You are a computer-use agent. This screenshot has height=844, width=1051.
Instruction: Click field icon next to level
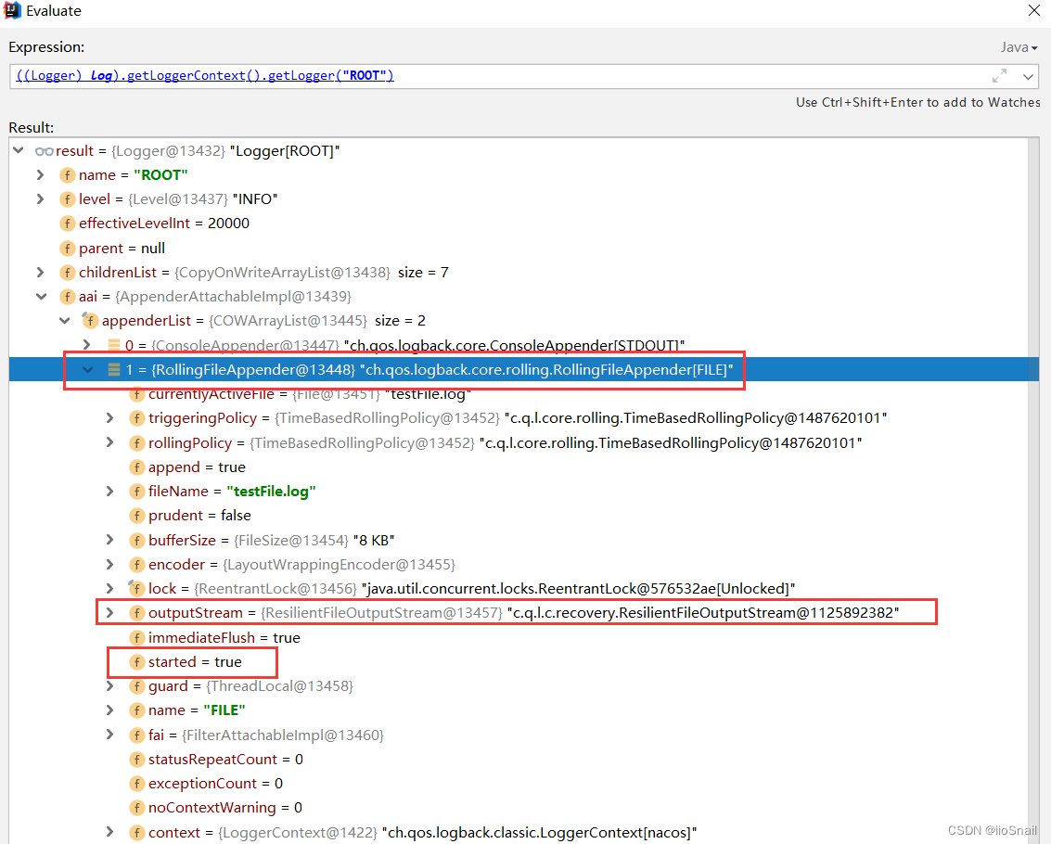(67, 199)
